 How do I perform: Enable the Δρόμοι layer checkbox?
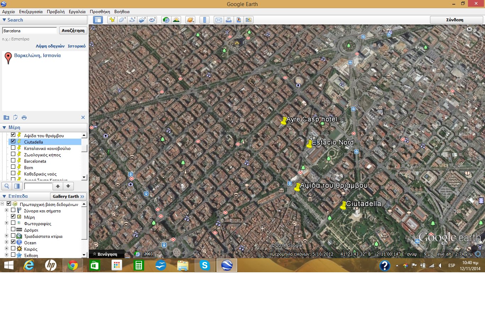coord(13,229)
